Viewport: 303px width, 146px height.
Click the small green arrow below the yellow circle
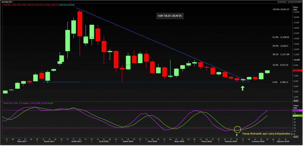237,135
